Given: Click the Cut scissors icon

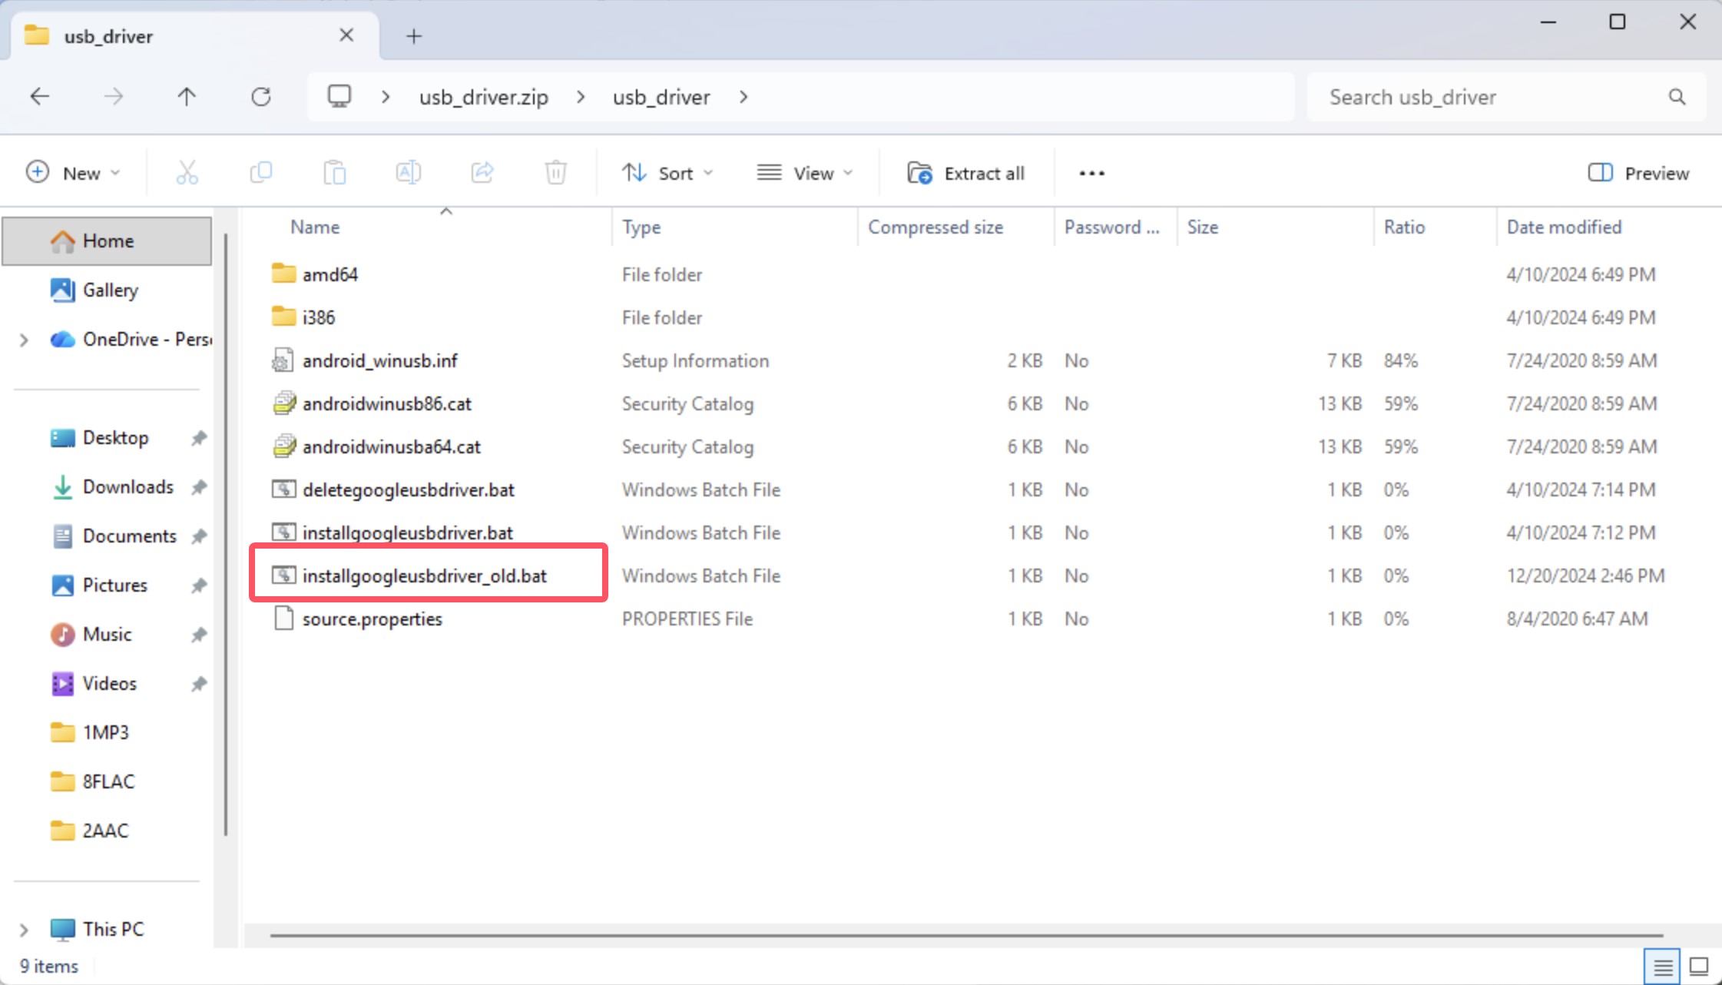Looking at the screenshot, I should (187, 173).
